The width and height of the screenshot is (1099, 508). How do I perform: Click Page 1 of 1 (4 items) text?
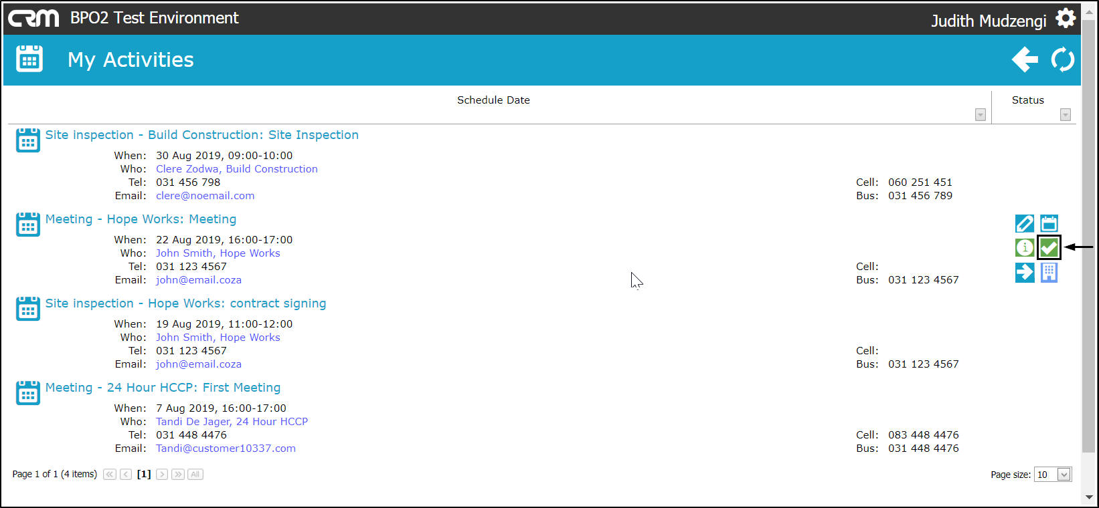(54, 474)
